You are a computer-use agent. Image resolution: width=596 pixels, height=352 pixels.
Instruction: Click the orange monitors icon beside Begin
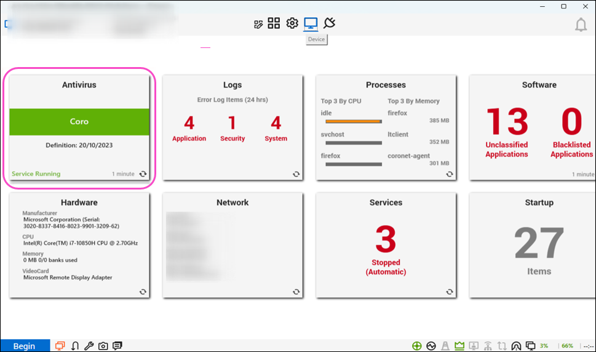(60, 345)
